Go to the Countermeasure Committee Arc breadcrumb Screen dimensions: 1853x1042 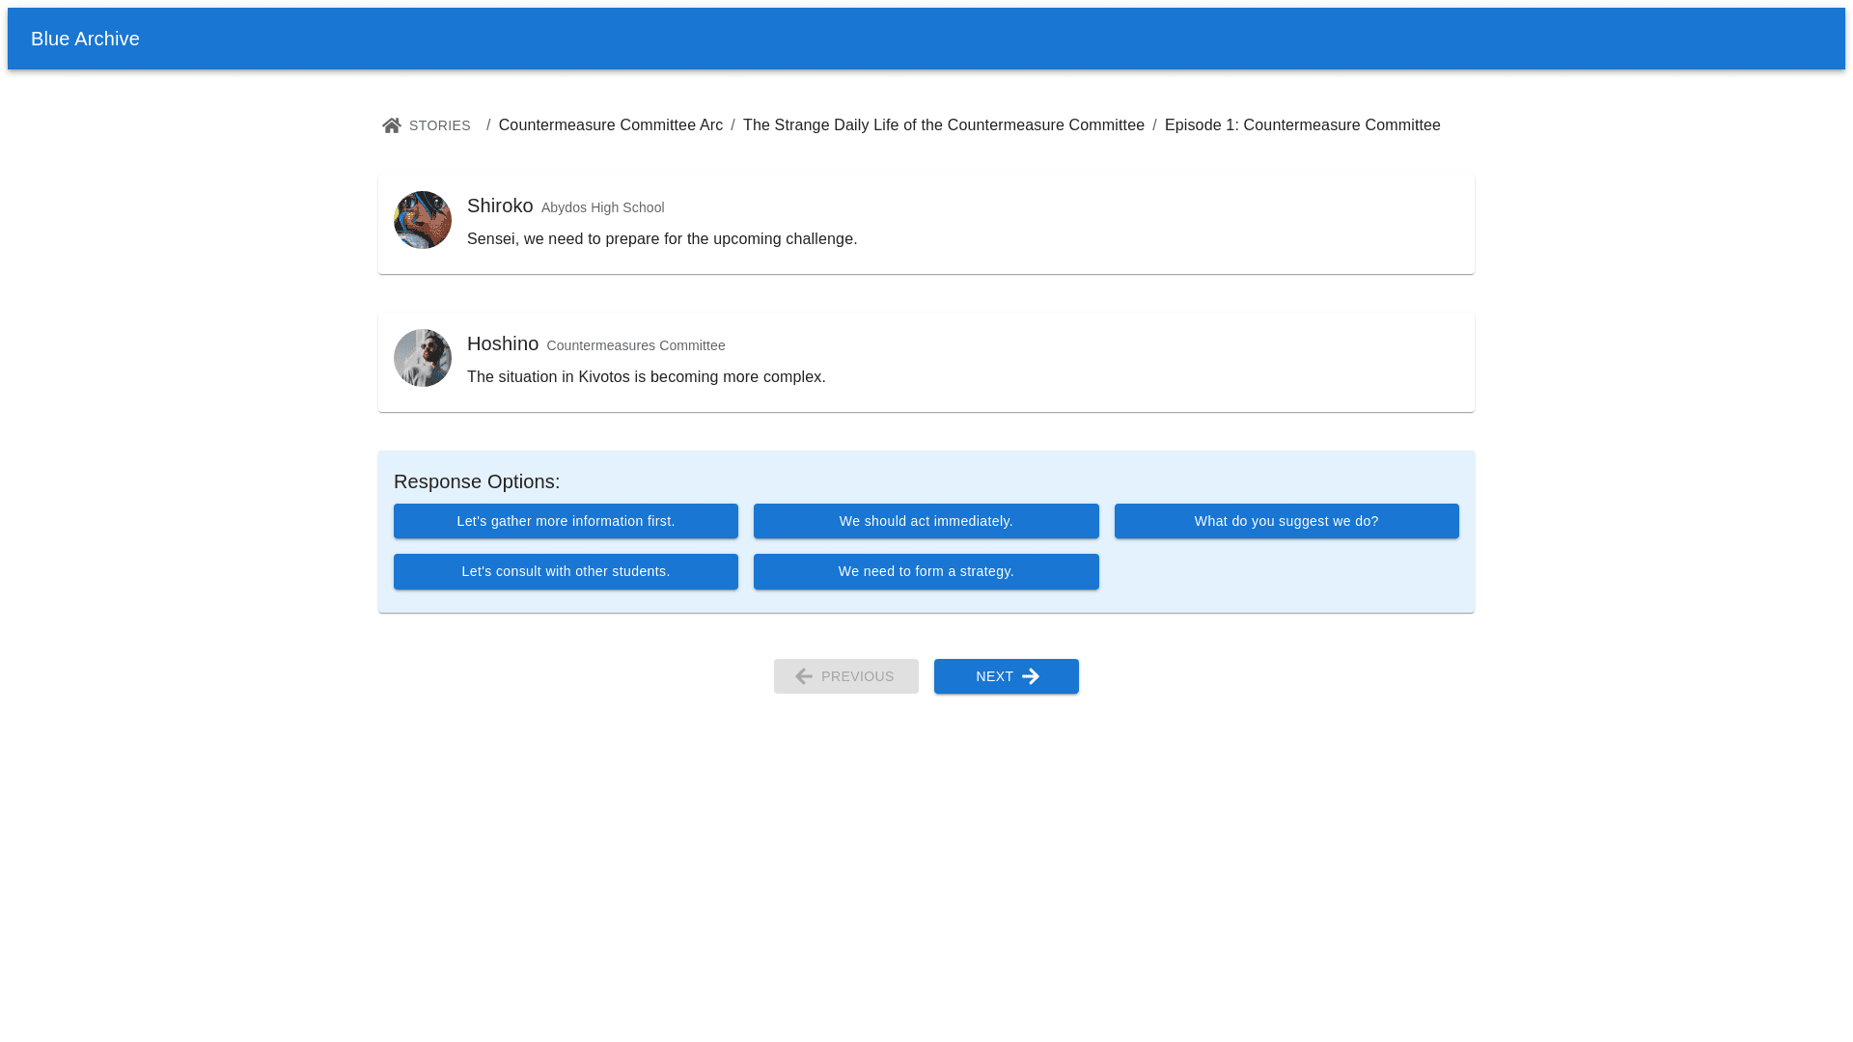610,125
